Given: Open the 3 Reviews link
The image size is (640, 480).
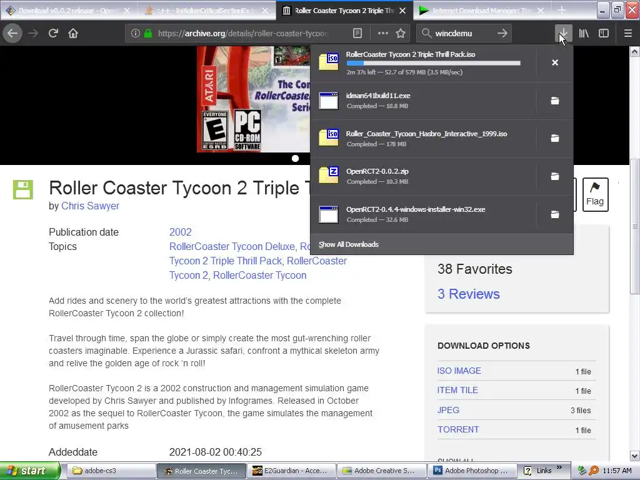Looking at the screenshot, I should pyautogui.click(x=469, y=294).
